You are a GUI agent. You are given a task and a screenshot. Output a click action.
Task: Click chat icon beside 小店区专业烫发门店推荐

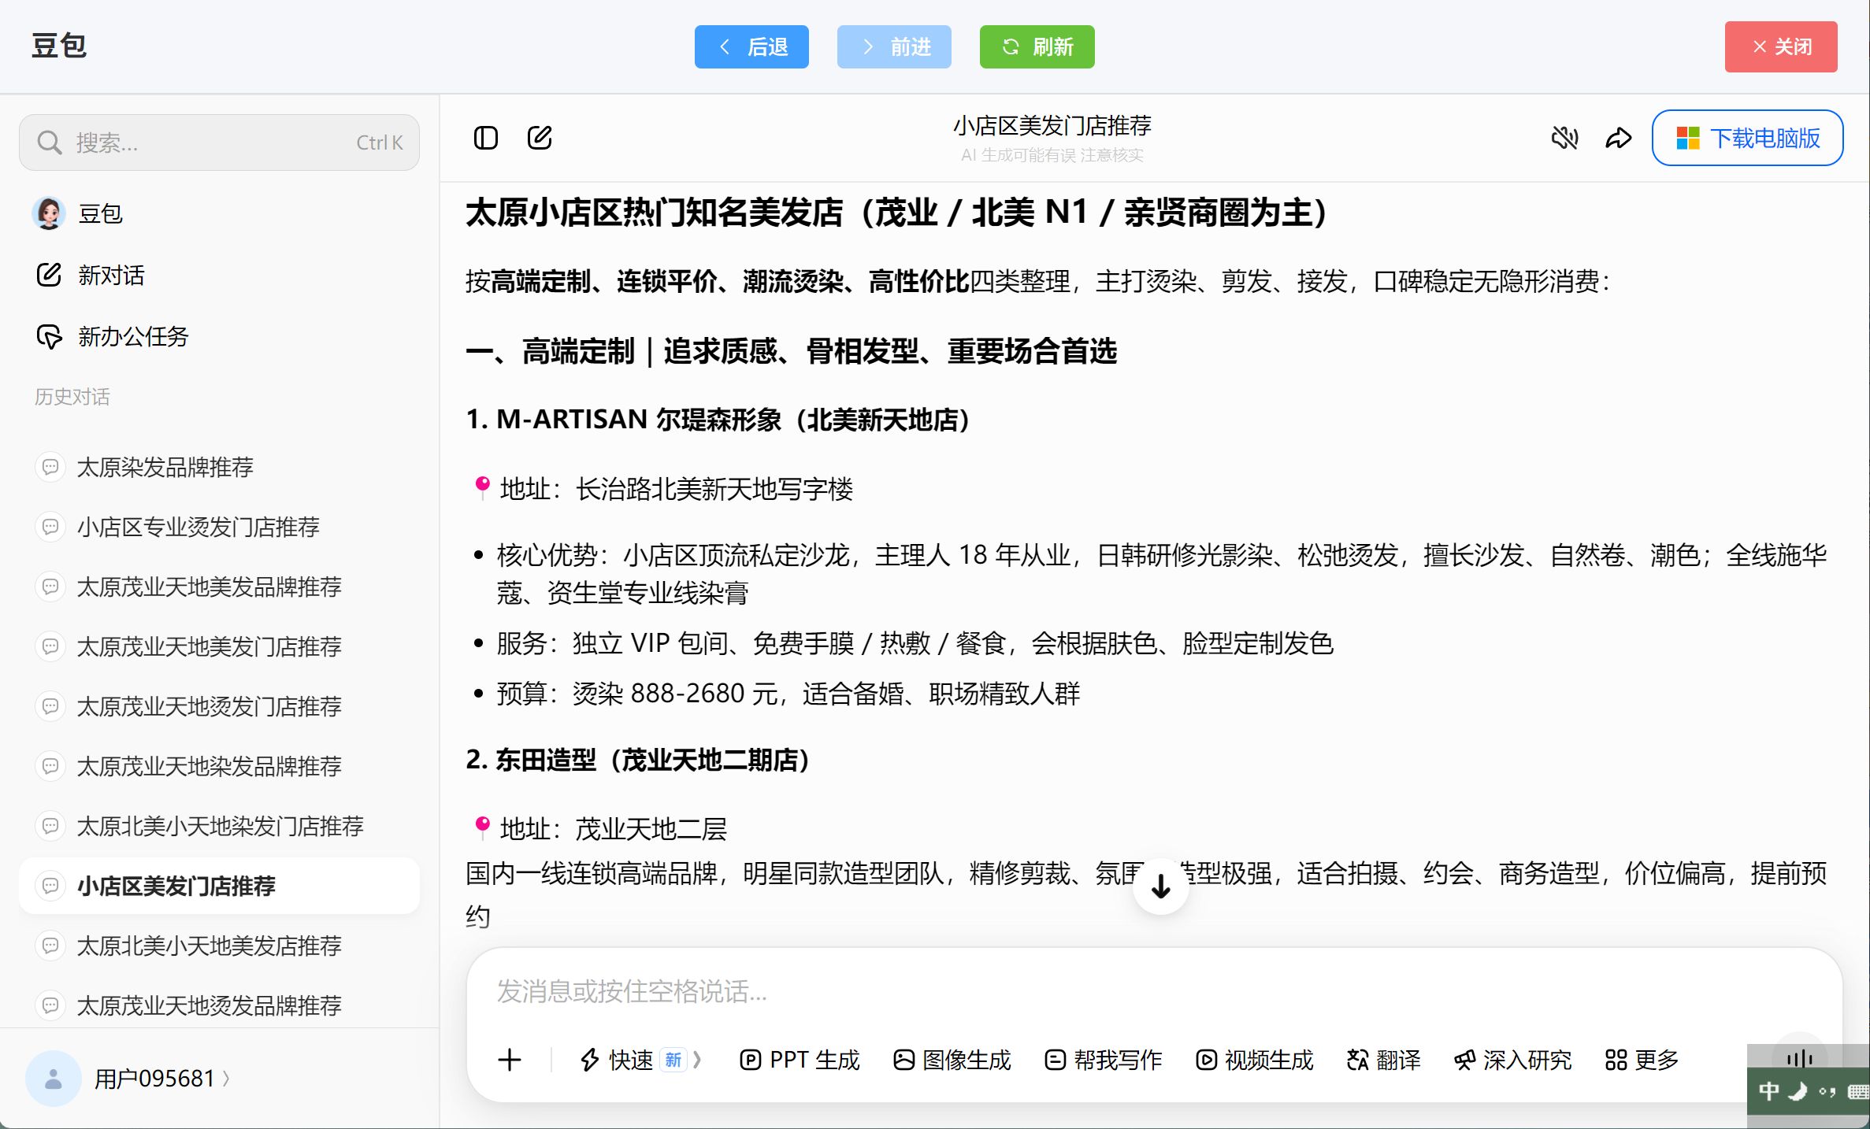[x=50, y=527]
